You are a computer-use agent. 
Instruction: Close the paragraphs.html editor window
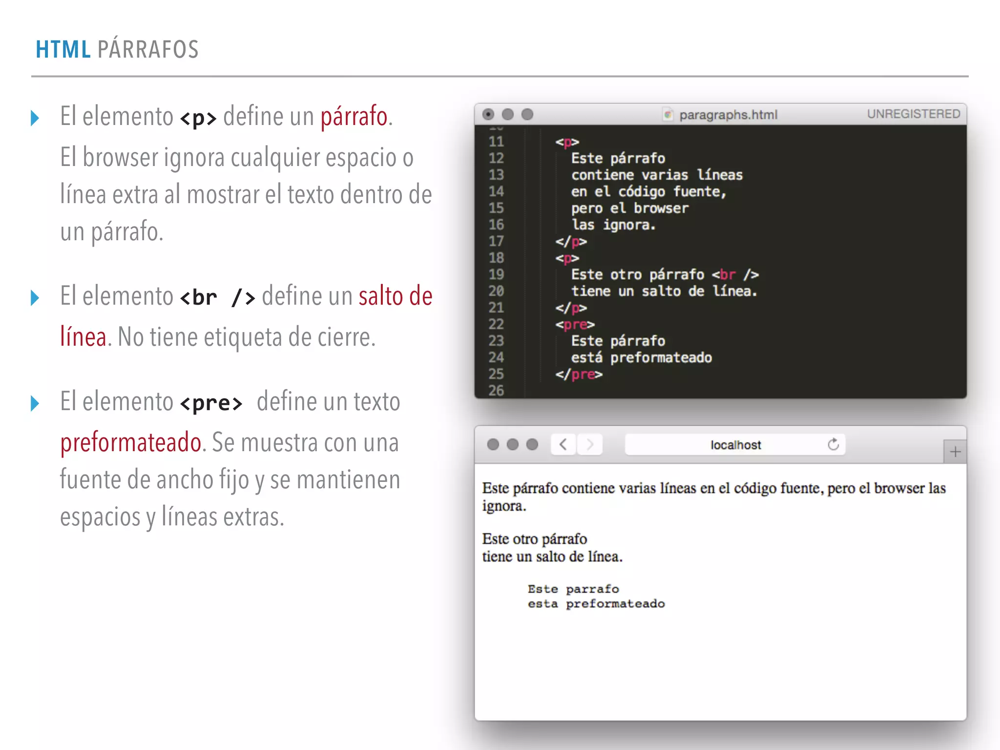(488, 114)
